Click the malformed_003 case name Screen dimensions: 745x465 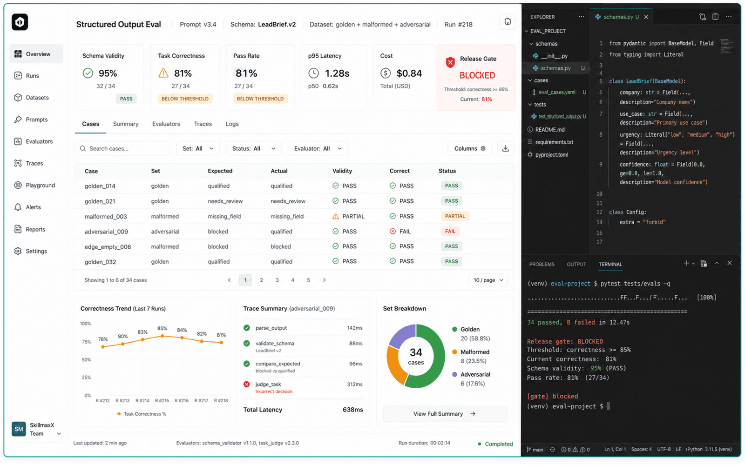106,217
